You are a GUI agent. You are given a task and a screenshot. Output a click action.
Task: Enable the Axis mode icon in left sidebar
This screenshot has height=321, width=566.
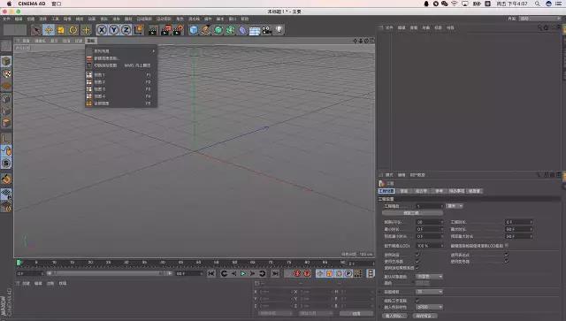pyautogui.click(x=6, y=139)
